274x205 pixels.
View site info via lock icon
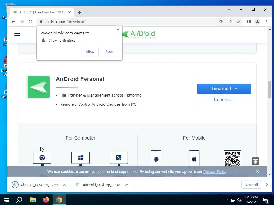41,22
